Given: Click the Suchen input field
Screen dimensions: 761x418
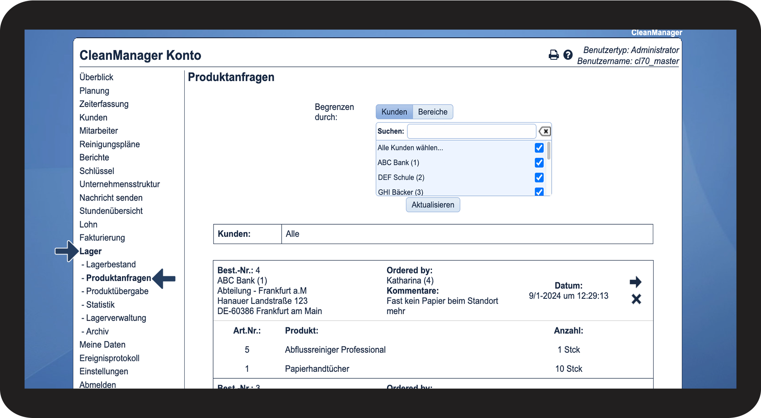Looking at the screenshot, I should 471,131.
